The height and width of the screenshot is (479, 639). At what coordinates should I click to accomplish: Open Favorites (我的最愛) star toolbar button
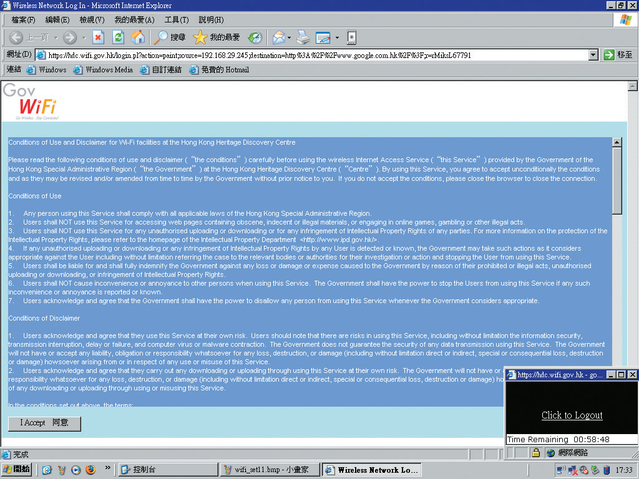217,37
